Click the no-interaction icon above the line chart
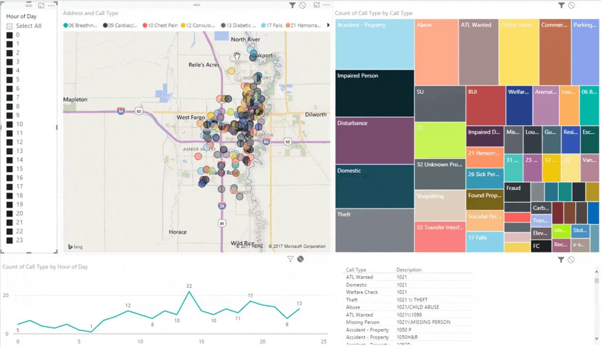This screenshot has width=601, height=347. click(x=300, y=259)
